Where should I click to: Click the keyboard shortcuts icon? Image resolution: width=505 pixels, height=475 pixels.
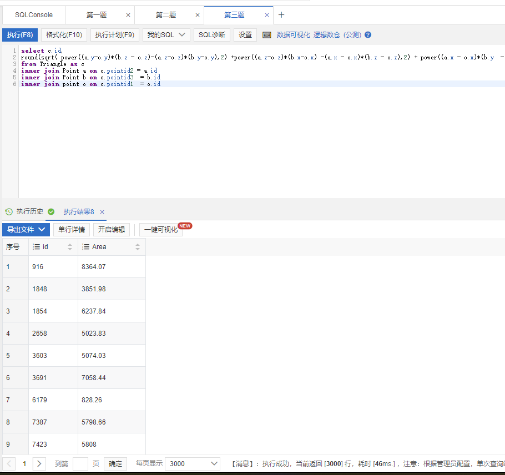(267, 35)
